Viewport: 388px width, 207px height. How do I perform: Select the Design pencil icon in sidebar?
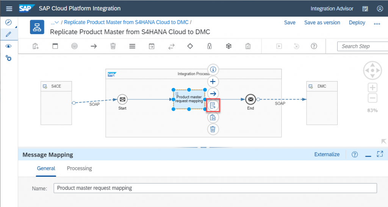(8, 34)
